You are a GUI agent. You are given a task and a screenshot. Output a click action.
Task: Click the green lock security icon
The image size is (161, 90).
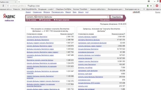pos(148,6)
